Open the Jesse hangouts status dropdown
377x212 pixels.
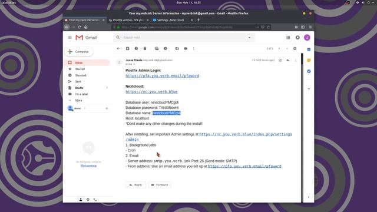pos(85,108)
